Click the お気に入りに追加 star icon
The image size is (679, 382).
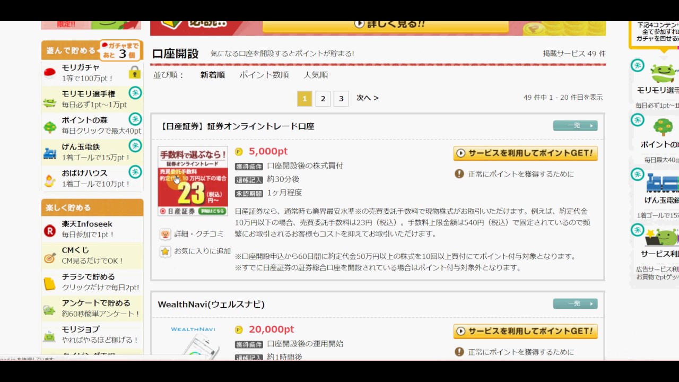point(165,251)
